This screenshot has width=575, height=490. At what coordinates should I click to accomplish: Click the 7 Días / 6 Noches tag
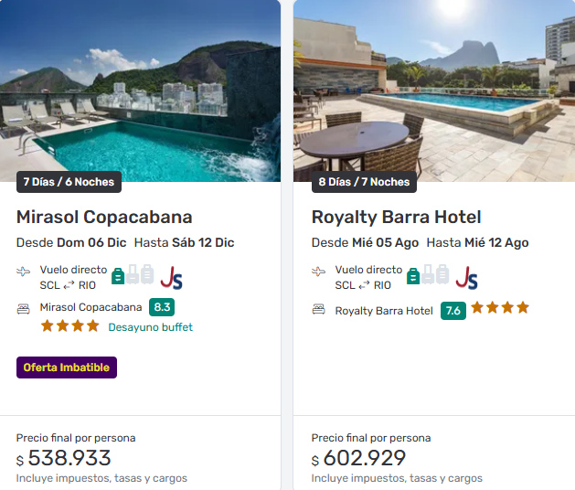click(69, 182)
